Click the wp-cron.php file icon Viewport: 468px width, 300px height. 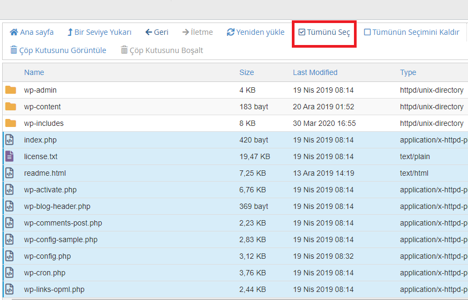point(10,273)
